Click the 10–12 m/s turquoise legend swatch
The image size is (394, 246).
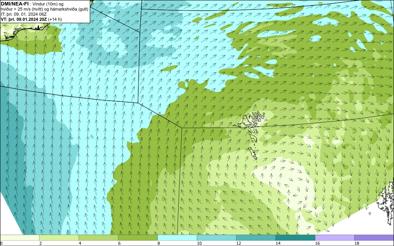217,237
